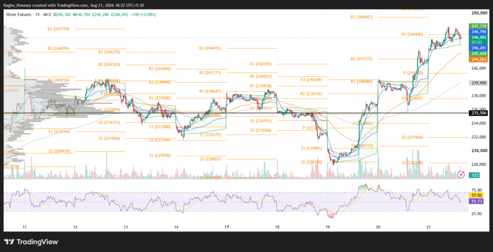Click the RSI 25.00 level label
Image resolution: width=493 pixels, height=252 pixels.
478,214
